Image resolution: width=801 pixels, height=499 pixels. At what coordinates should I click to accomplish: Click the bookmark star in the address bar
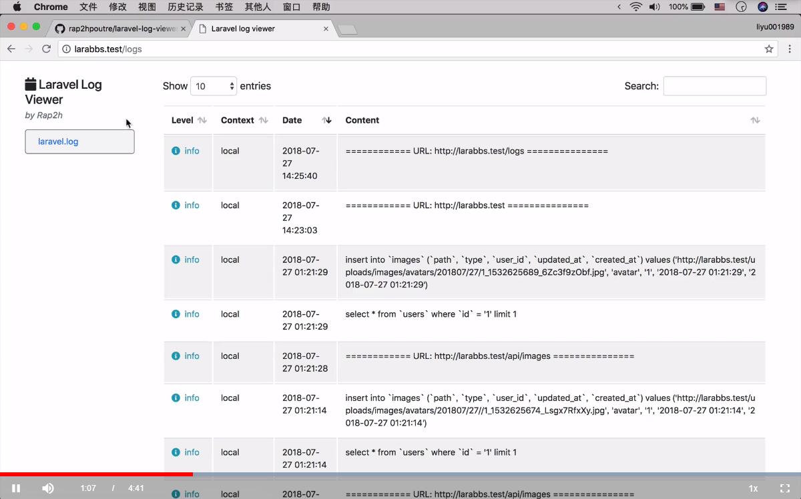[x=768, y=49]
